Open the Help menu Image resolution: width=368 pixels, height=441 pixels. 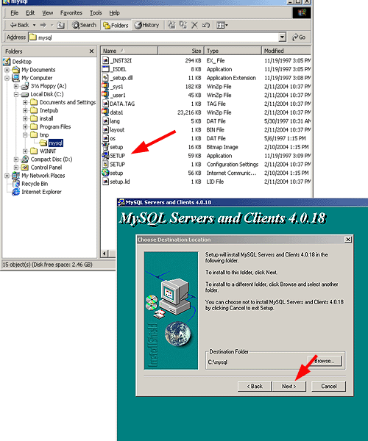point(114,13)
